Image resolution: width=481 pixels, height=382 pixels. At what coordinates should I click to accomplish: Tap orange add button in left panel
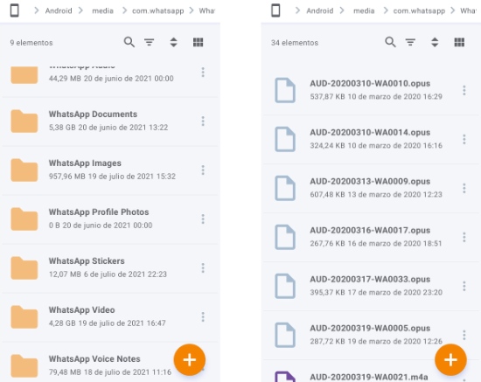[x=189, y=359]
